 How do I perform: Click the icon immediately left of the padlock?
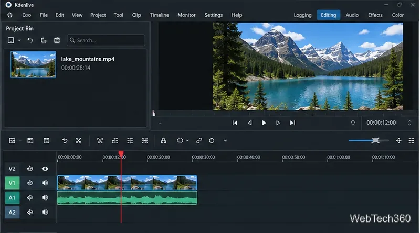click(145, 141)
